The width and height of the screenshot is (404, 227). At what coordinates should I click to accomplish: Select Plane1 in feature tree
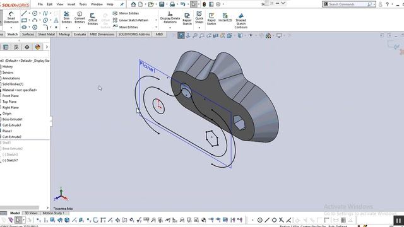(7, 131)
